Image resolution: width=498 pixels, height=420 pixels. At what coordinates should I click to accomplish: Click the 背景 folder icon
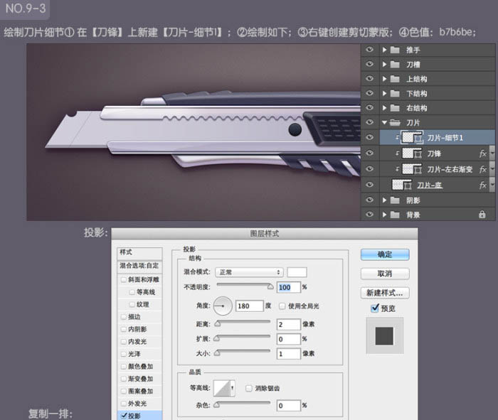click(395, 215)
